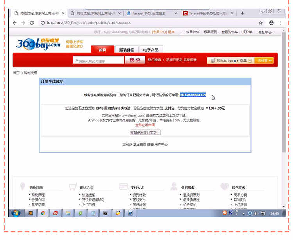
Task: Open footer link 退换货原则
Action: click(x=191, y=195)
